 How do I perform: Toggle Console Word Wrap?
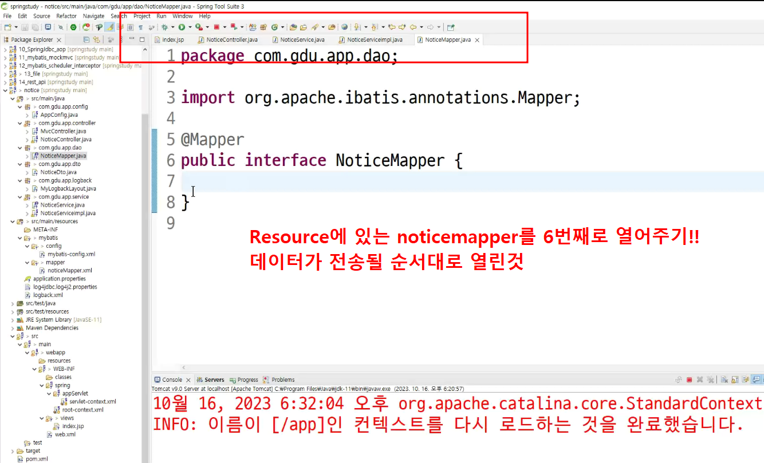click(x=745, y=379)
